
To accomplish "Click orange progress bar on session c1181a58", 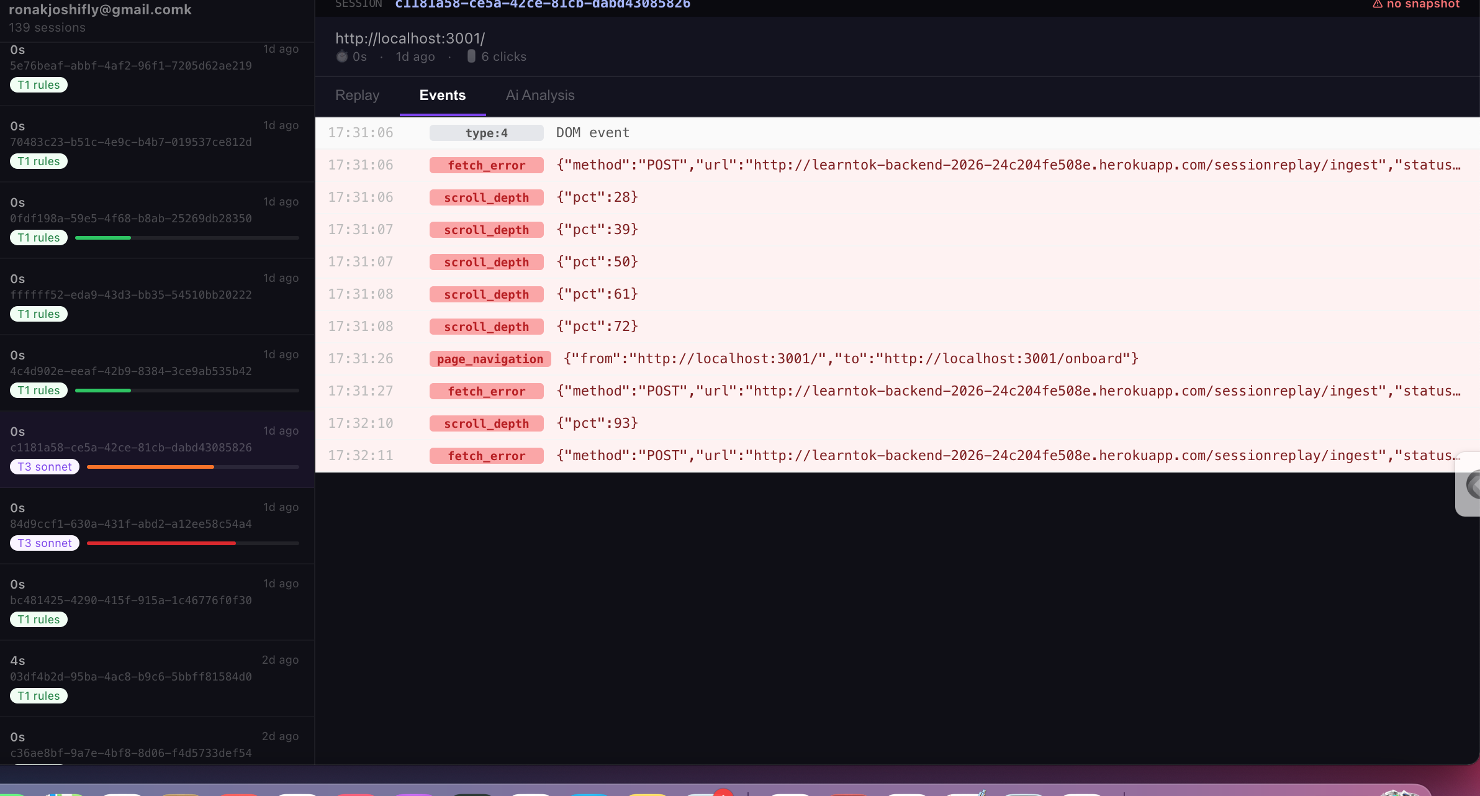I will [x=151, y=467].
